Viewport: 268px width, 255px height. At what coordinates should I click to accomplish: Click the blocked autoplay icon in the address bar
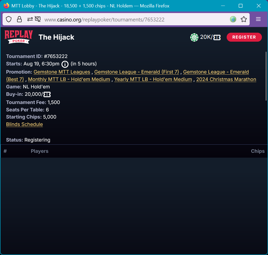tap(38, 19)
